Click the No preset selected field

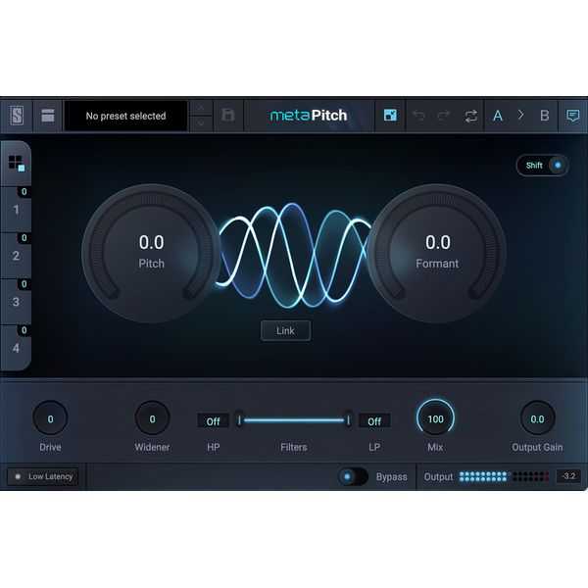pyautogui.click(x=126, y=116)
